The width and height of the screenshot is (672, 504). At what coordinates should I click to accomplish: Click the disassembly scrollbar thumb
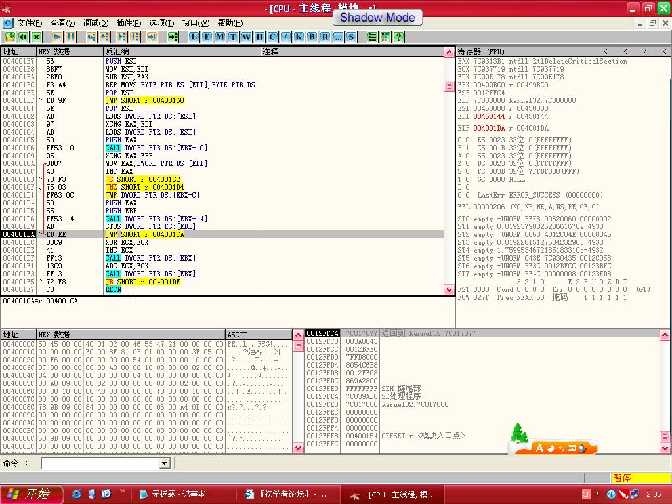point(449,86)
